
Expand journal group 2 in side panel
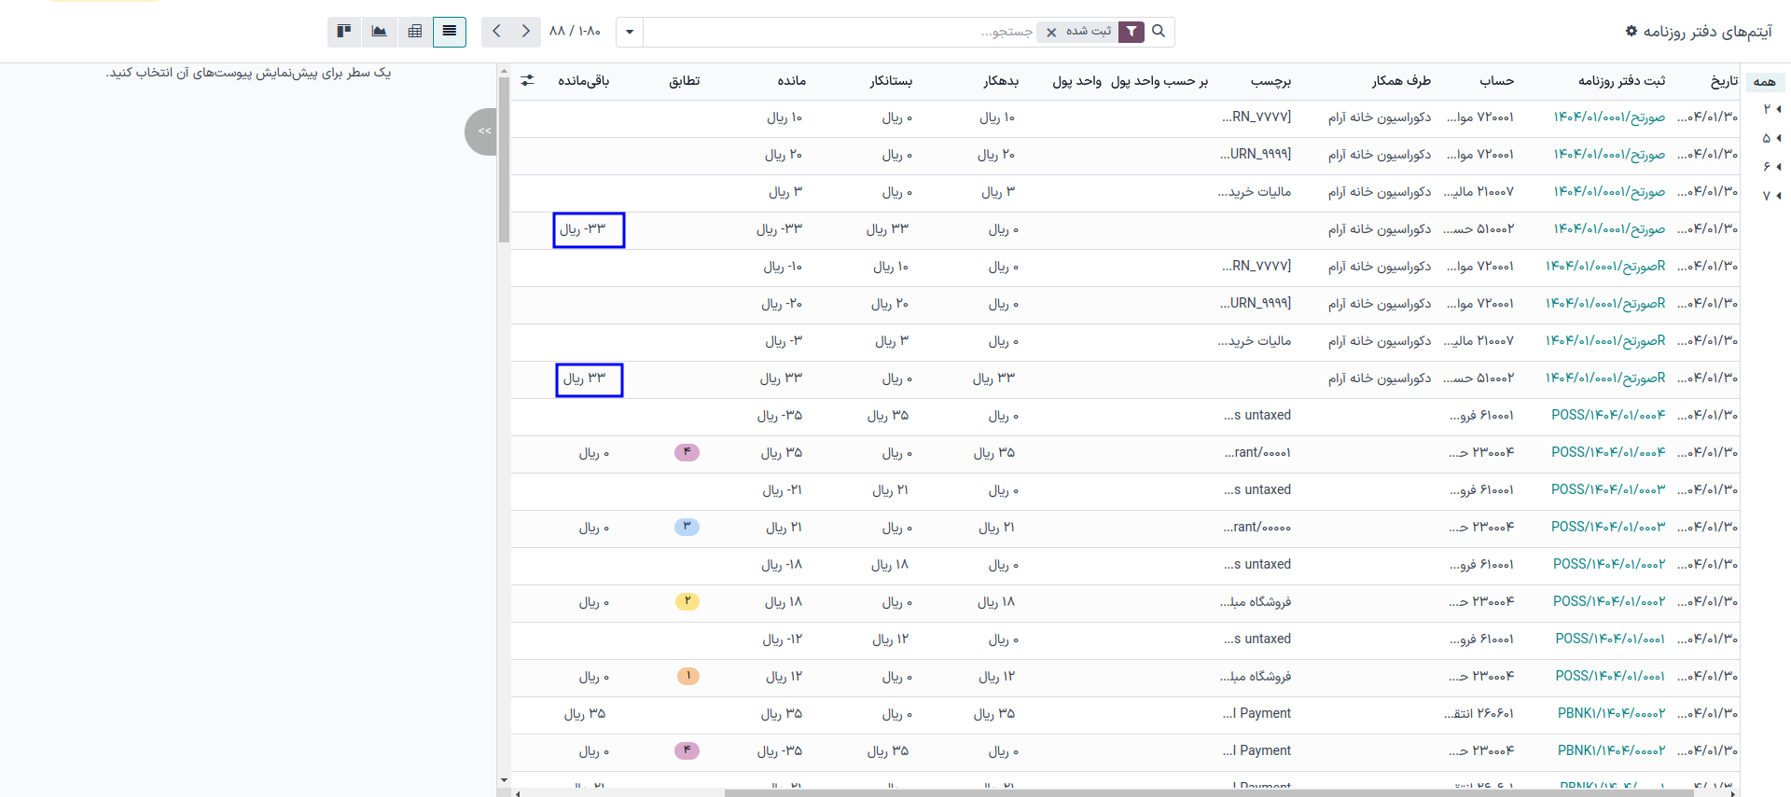tap(1771, 110)
